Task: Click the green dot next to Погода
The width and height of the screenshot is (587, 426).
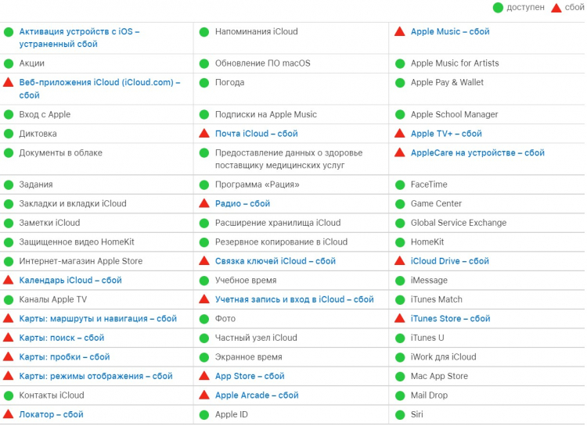Action: (204, 83)
